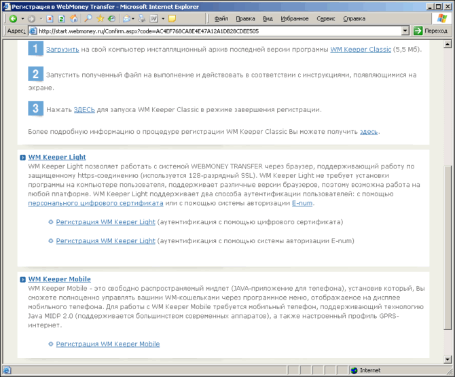
Task: Open the Файл menu
Action: coord(221,18)
